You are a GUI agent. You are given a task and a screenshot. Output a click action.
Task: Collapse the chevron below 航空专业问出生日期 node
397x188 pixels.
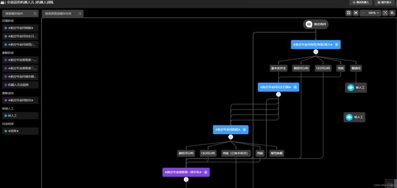[x=278, y=94]
